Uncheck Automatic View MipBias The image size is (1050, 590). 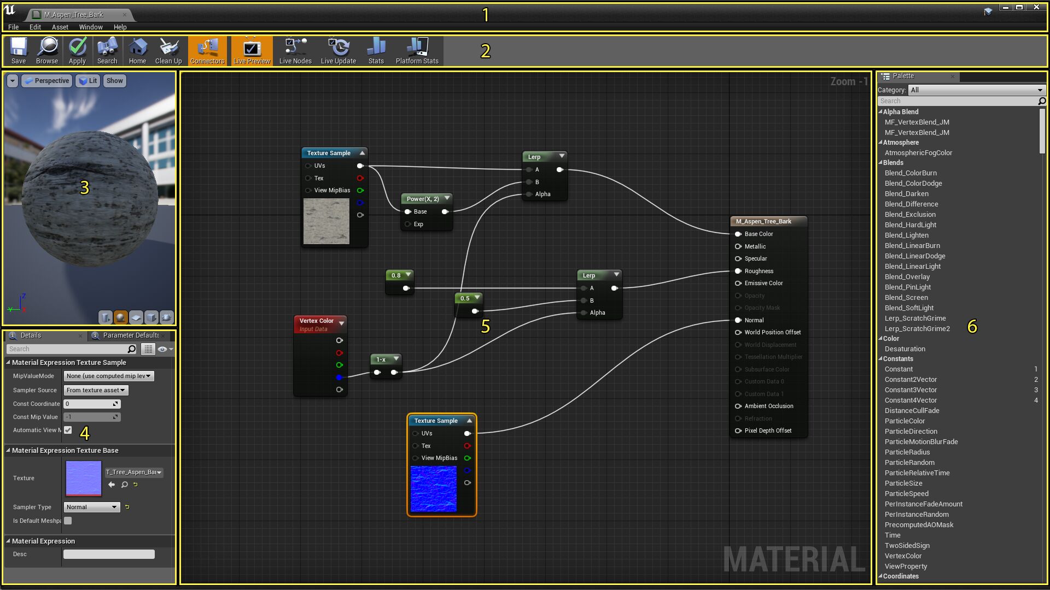pyautogui.click(x=68, y=430)
